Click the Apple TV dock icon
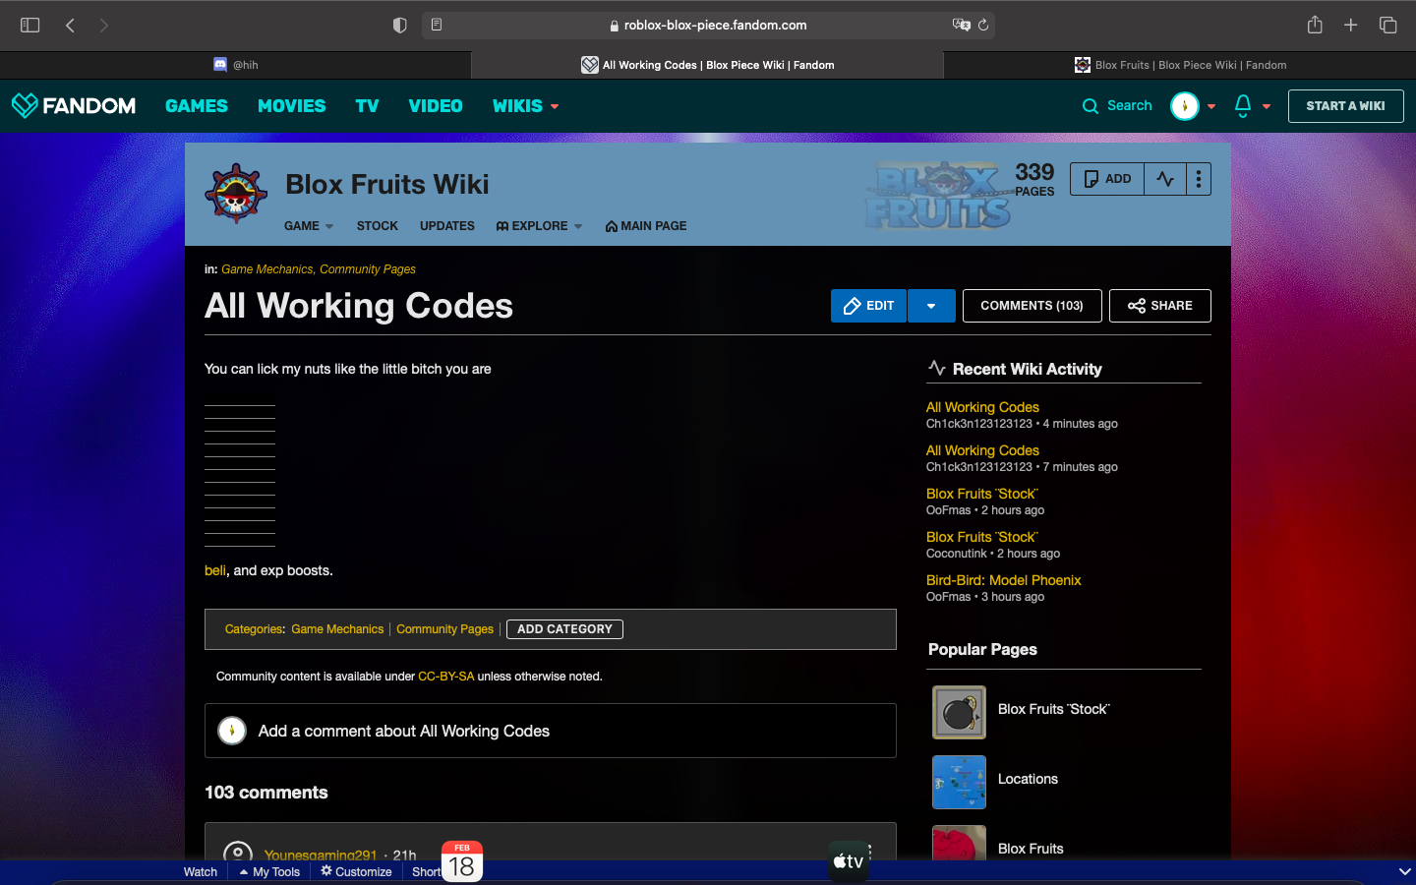The image size is (1416, 885). tap(849, 861)
